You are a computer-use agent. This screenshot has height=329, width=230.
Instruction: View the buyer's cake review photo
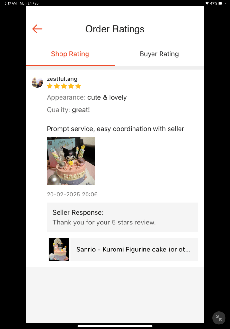[71, 161]
